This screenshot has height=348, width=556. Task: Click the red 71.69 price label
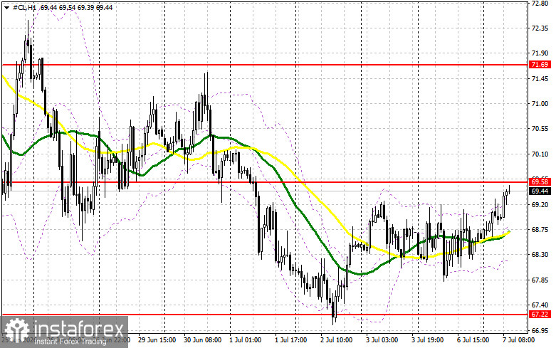pos(540,65)
